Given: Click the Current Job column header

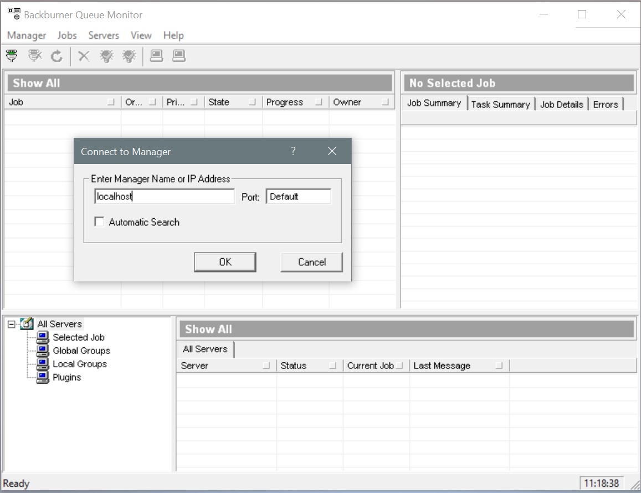Looking at the screenshot, I should (x=376, y=366).
